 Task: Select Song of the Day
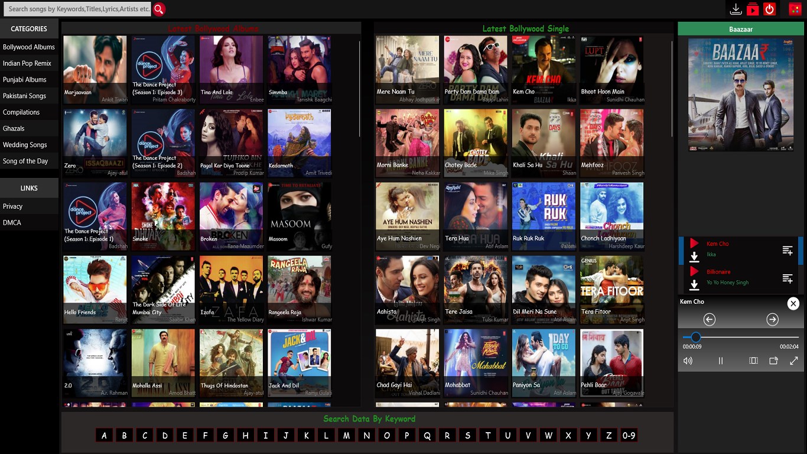point(29,161)
